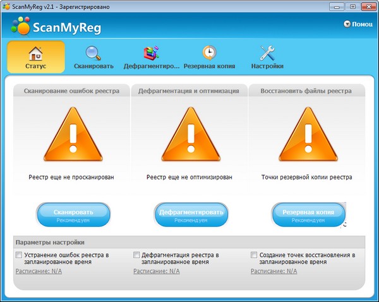Open Расписание: N/A link under defragmentation

[x=157, y=271]
